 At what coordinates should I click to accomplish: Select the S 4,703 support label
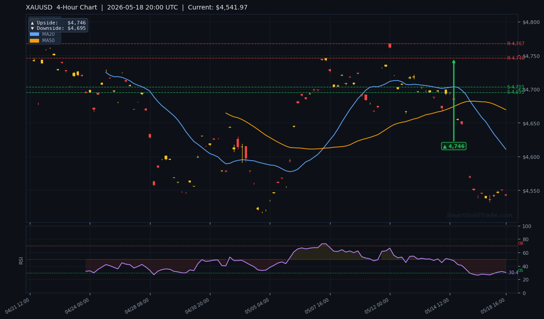(x=515, y=87)
